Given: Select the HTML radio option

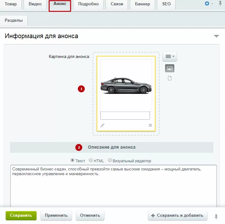Looking at the screenshot, I should click(x=91, y=160).
